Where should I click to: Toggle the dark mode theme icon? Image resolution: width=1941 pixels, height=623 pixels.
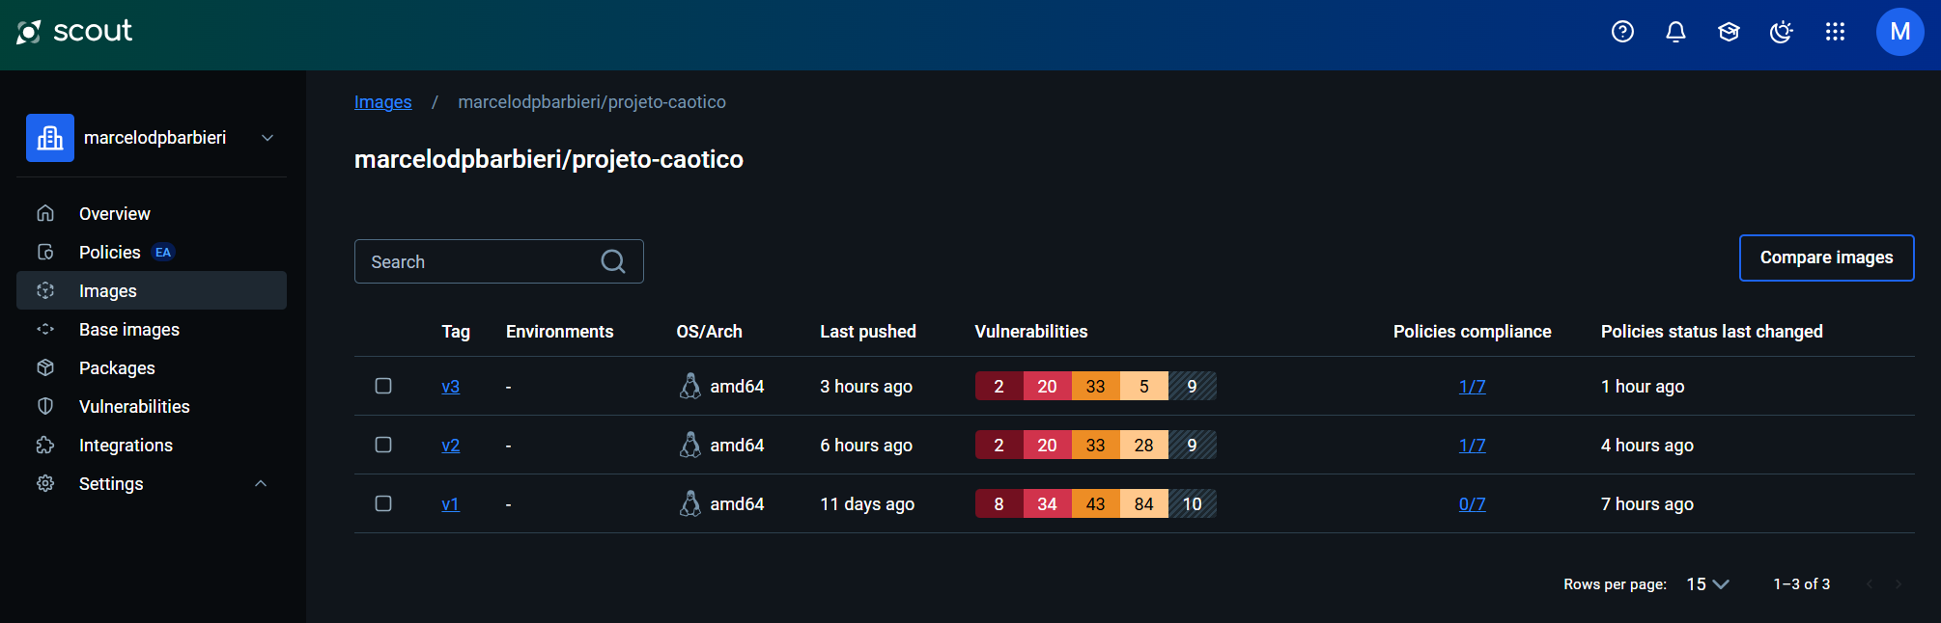click(1781, 32)
